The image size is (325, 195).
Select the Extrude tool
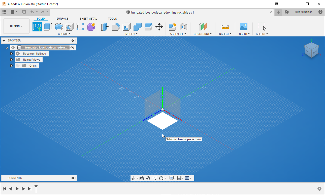coord(48,26)
